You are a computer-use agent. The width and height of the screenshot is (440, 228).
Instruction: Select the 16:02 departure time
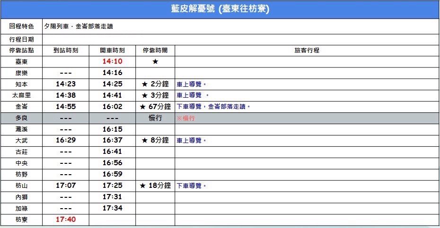112,107
